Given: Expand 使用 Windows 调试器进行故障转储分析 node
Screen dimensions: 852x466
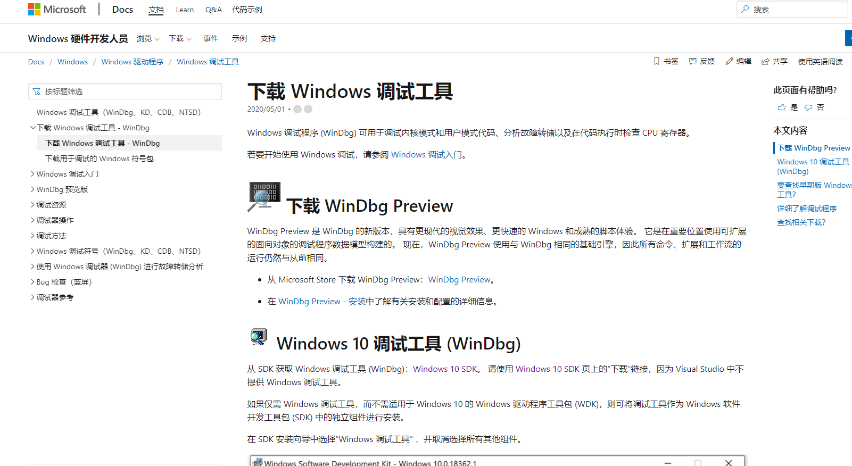Looking at the screenshot, I should (x=33, y=267).
